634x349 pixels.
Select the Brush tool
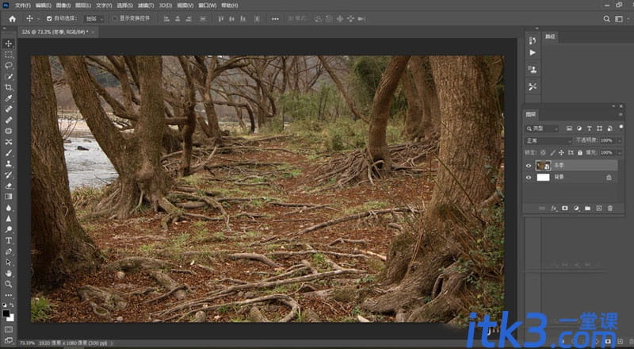click(9, 153)
